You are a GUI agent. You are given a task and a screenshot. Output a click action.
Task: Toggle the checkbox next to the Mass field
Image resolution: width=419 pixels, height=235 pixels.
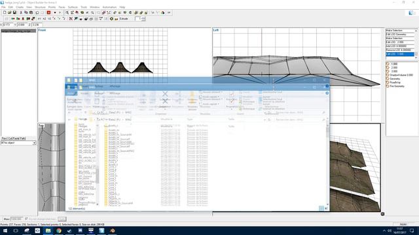[x=26, y=219]
